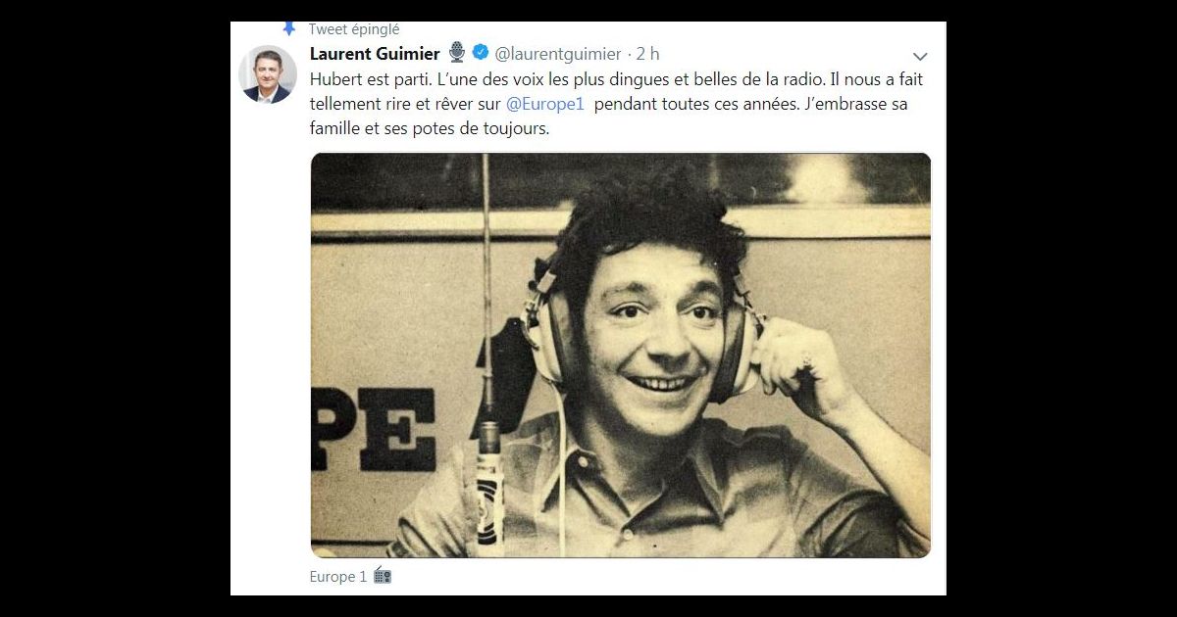Click the 'Tweet épinglé' label
The height and width of the screenshot is (617, 1177).
pos(354,29)
